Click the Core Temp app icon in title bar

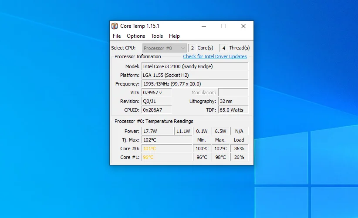(115, 26)
